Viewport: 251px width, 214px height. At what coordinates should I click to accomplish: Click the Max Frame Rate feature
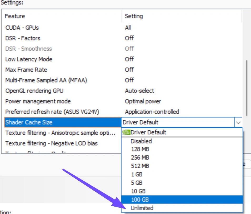26,70
